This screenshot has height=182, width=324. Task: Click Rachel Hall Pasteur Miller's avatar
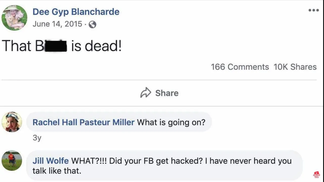12,122
